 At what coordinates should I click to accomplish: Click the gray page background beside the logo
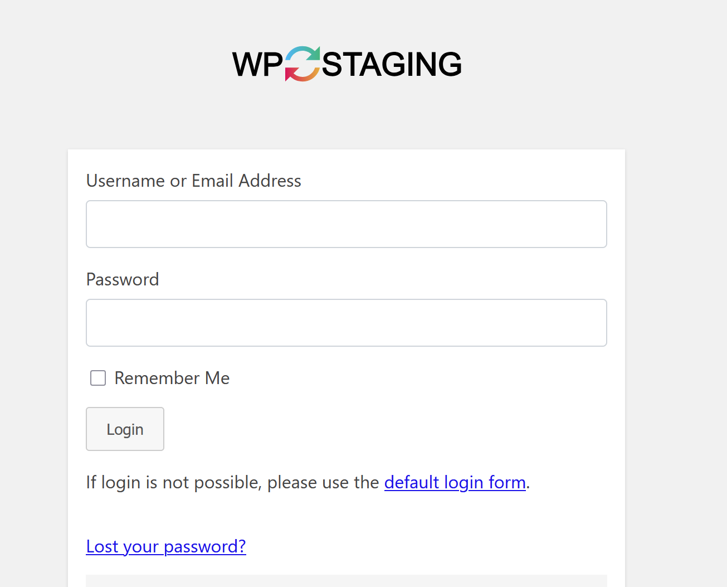[x=585, y=64]
